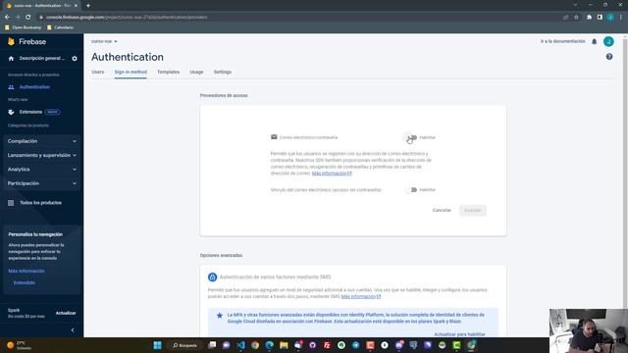Open the Calendario bookmark
The width and height of the screenshot is (628, 353).
click(x=61, y=27)
